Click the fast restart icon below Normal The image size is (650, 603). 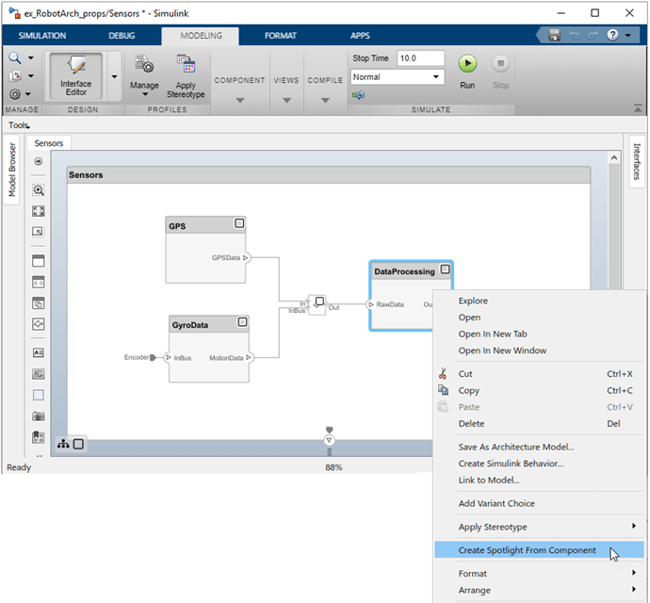[359, 95]
